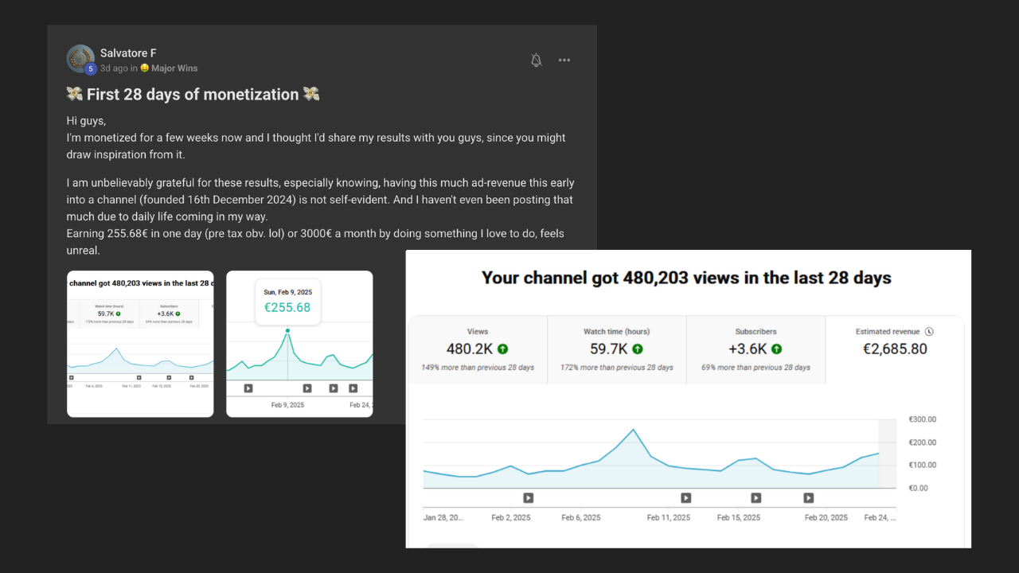
Task: Open the three-dot post options menu
Action: [564, 60]
